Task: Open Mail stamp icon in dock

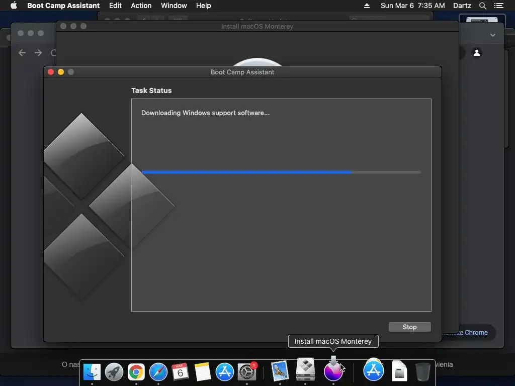Action: pyautogui.click(x=280, y=371)
